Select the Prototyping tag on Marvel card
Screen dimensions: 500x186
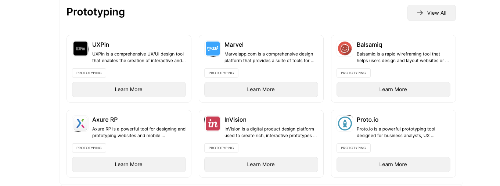click(221, 73)
